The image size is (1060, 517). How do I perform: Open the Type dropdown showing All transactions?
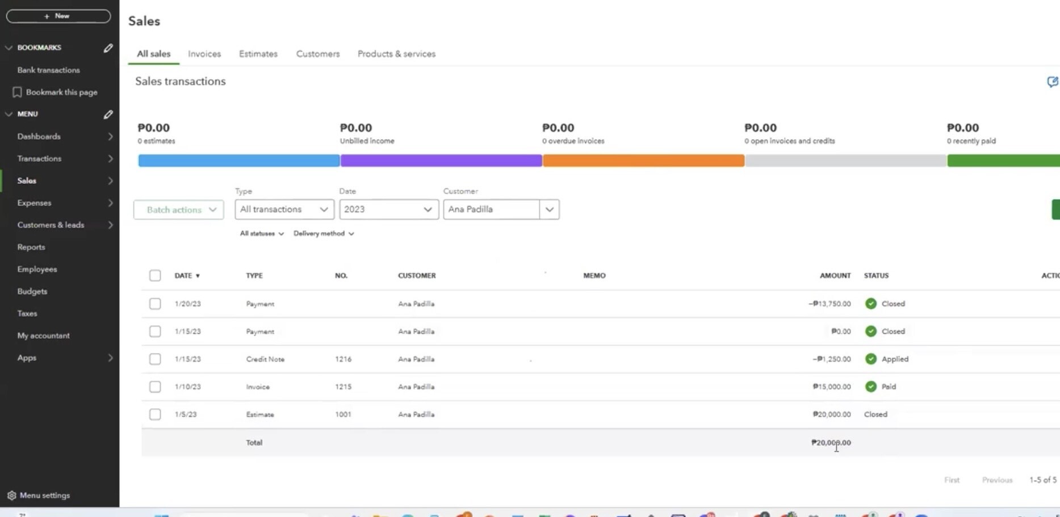284,209
